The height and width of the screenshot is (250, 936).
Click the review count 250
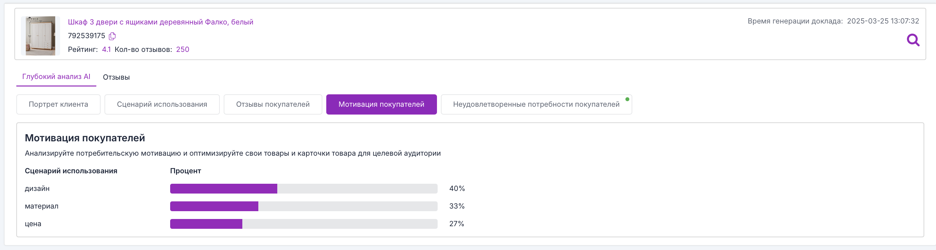tap(183, 49)
